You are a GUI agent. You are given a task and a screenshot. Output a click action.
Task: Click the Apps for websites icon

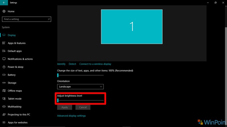(x=4, y=122)
